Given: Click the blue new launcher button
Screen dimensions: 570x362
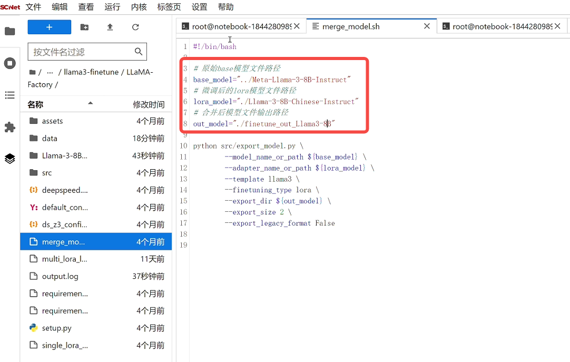Looking at the screenshot, I should [49, 27].
